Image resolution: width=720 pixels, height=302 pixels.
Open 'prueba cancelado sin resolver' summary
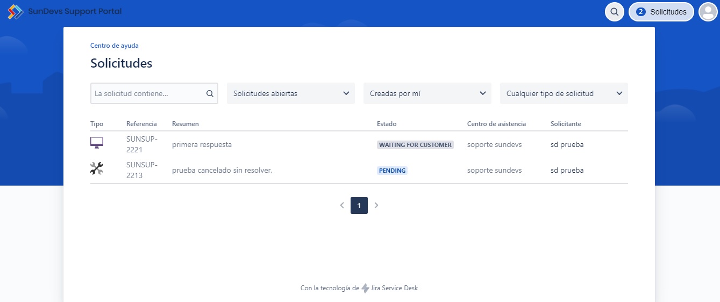[222, 171]
